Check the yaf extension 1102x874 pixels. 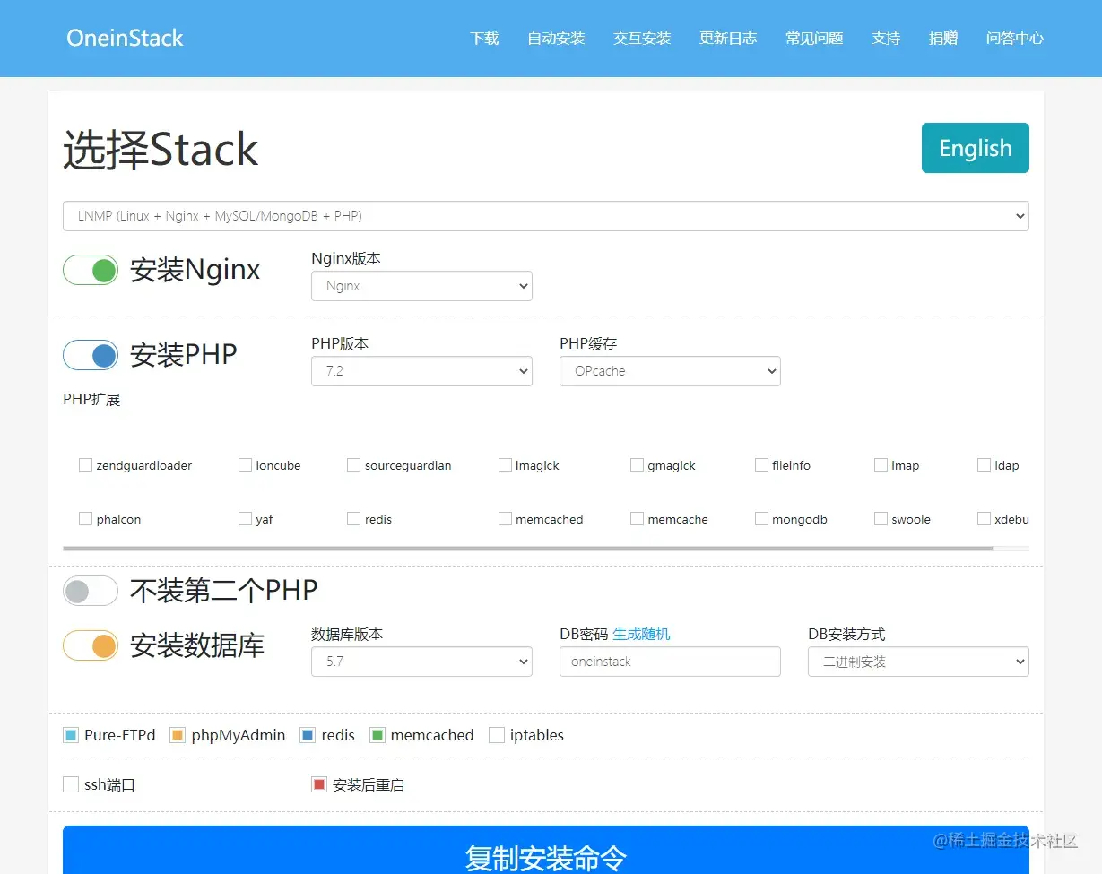pyautogui.click(x=245, y=519)
